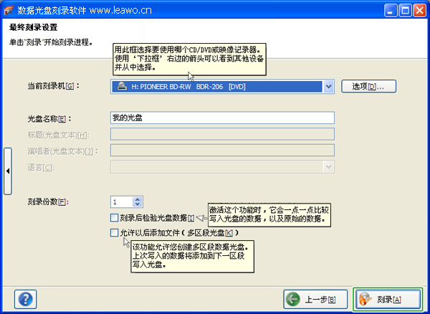Increase the copies count with up arrow
The height and width of the screenshot is (314, 430).
tap(138, 199)
